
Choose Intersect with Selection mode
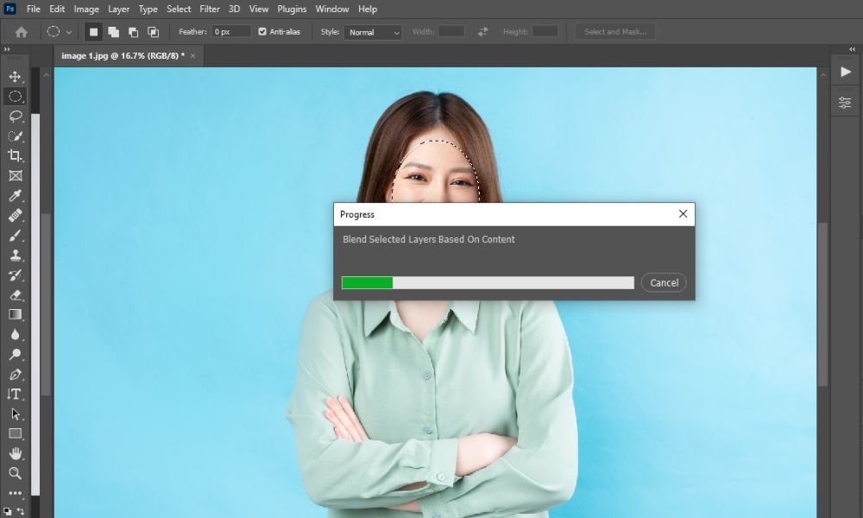pyautogui.click(x=153, y=32)
